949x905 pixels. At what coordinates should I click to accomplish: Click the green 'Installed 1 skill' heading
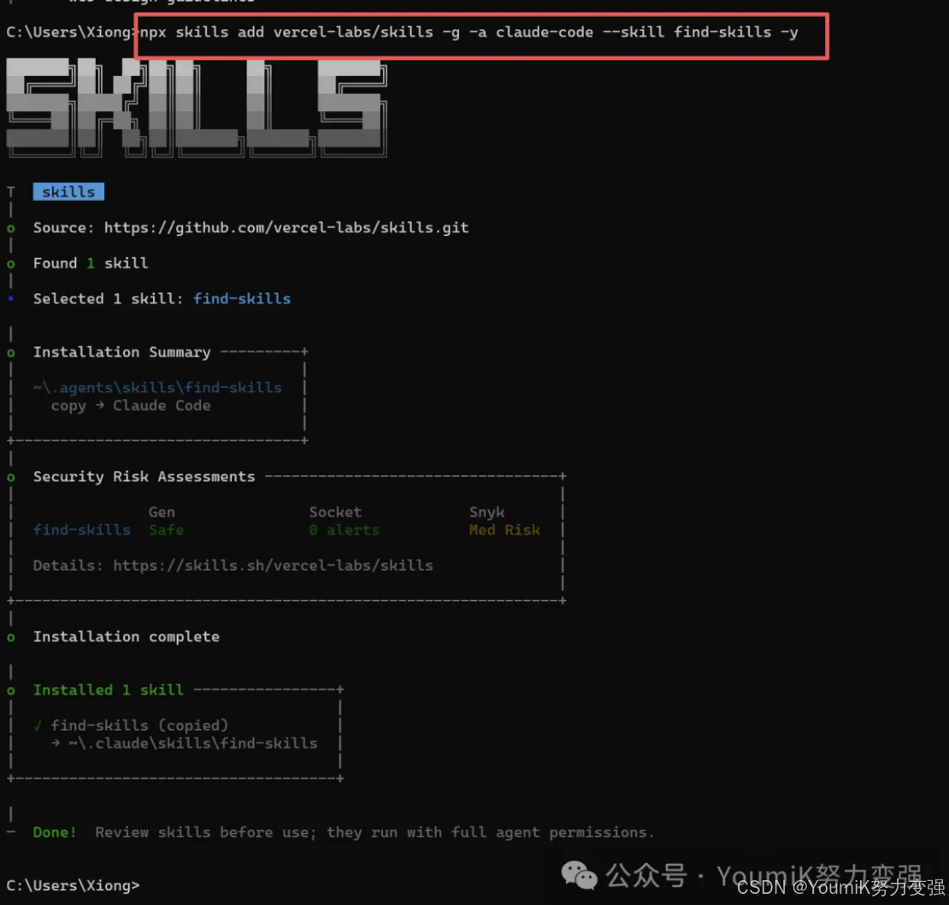[x=109, y=690]
